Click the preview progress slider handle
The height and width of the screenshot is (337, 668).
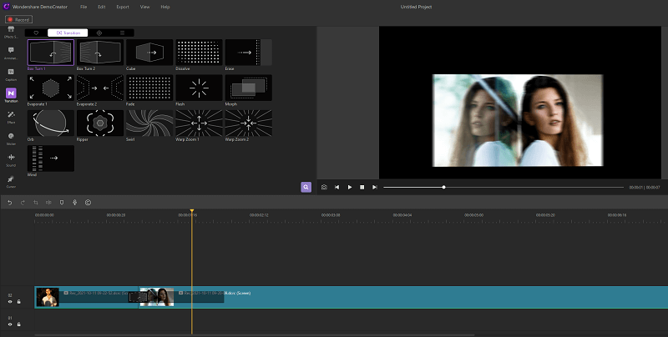[443, 187]
